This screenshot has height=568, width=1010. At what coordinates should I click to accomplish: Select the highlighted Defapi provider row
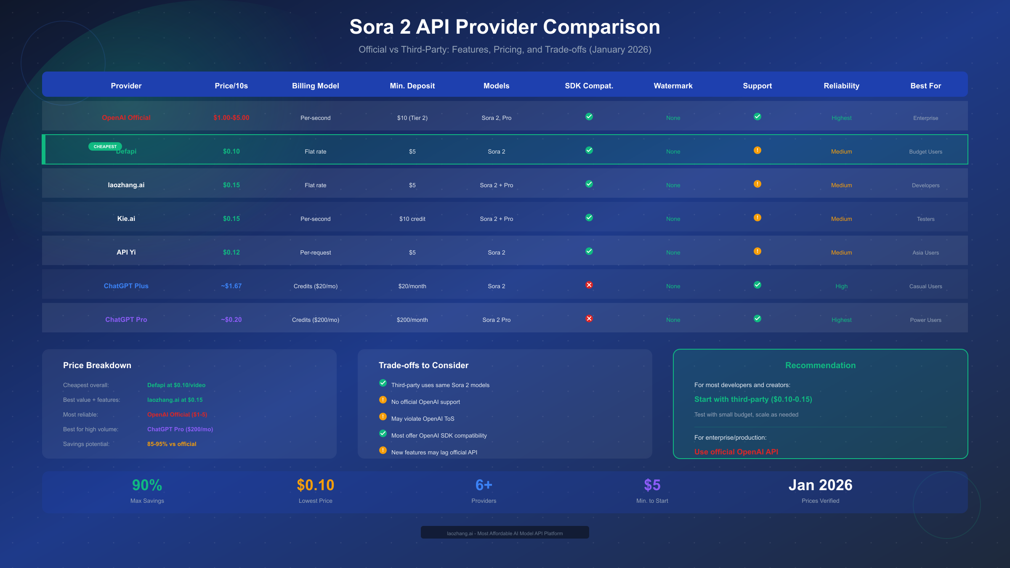[505, 150]
